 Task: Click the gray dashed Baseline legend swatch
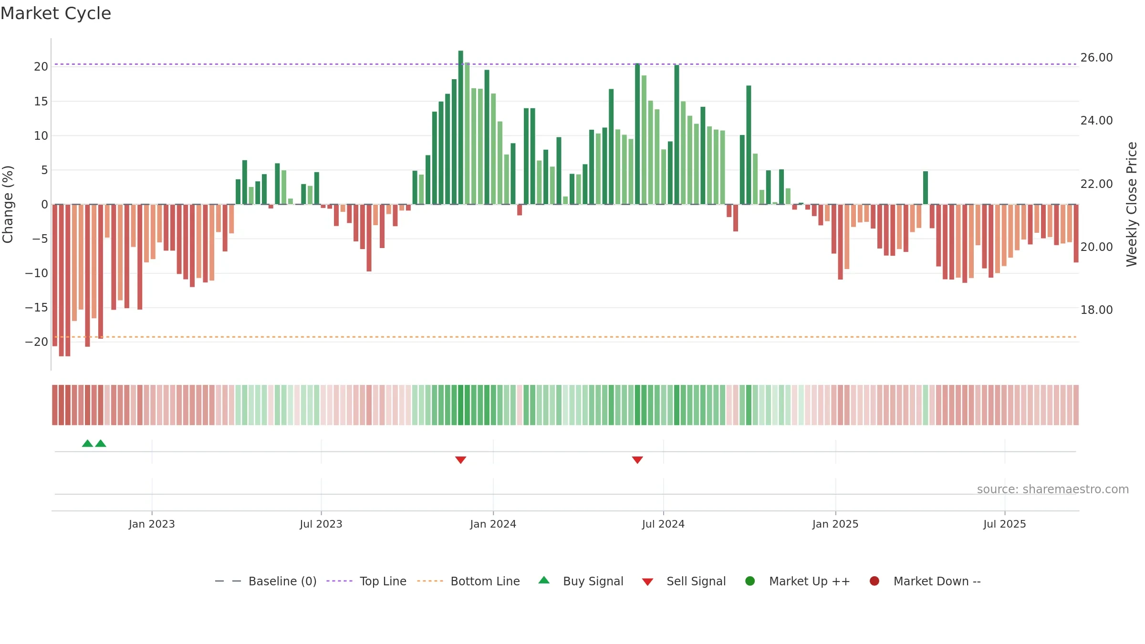[228, 581]
